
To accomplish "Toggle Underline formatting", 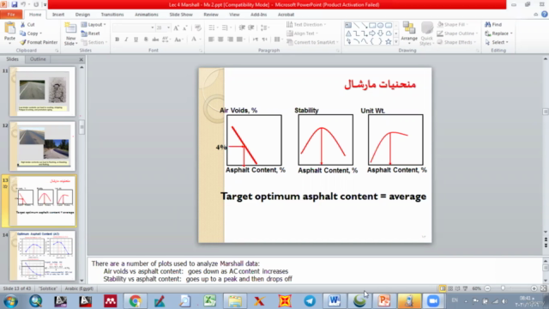I will pyautogui.click(x=136, y=39).
